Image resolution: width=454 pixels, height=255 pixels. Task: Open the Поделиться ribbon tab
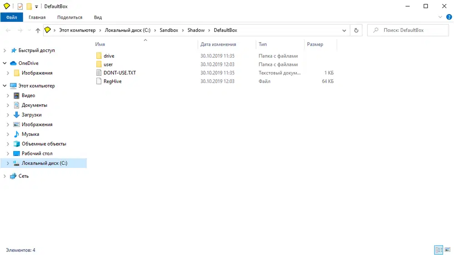pos(70,17)
